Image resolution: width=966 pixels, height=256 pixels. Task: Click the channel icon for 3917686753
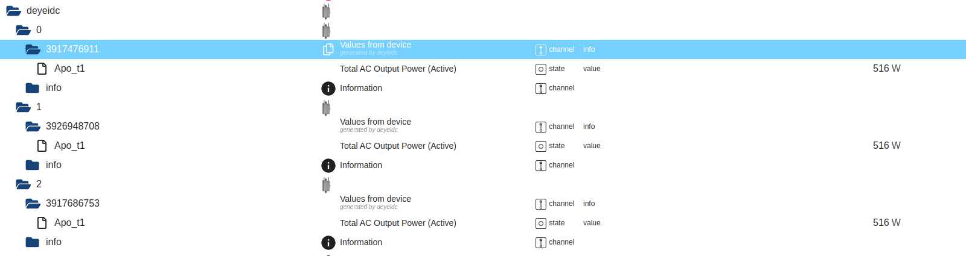pyautogui.click(x=541, y=204)
